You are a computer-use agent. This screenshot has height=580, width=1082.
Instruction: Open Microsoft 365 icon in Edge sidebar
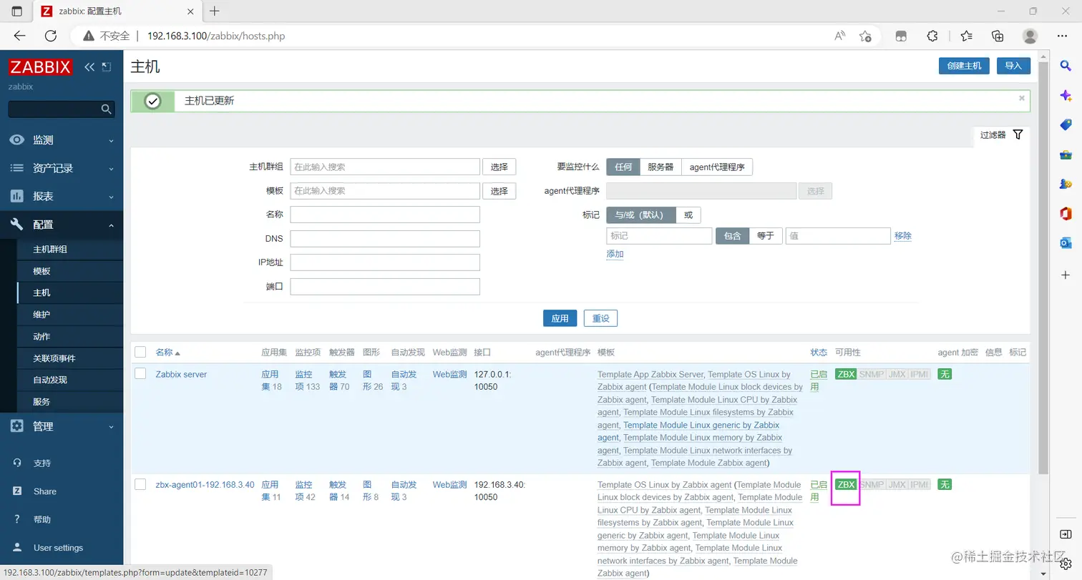pos(1066,213)
